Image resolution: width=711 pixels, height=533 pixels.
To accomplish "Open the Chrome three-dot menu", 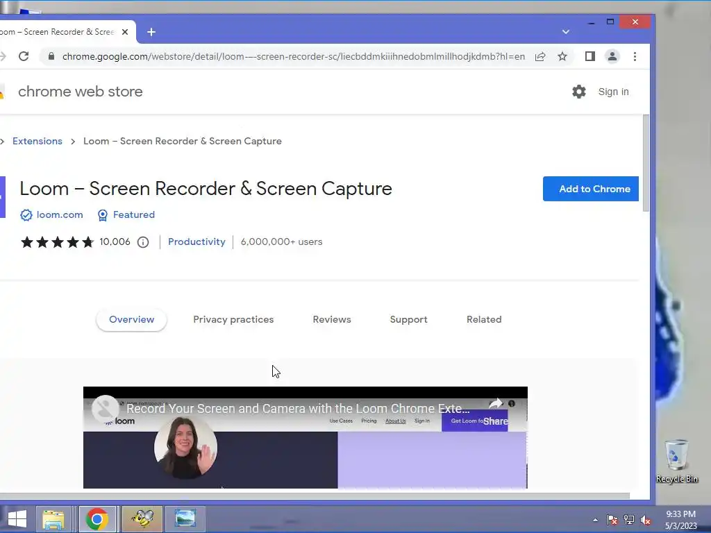I will pos(635,56).
